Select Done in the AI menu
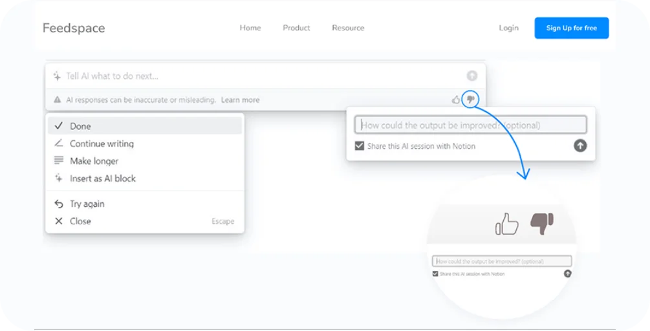Viewport: 650px width, 331px height. point(145,126)
